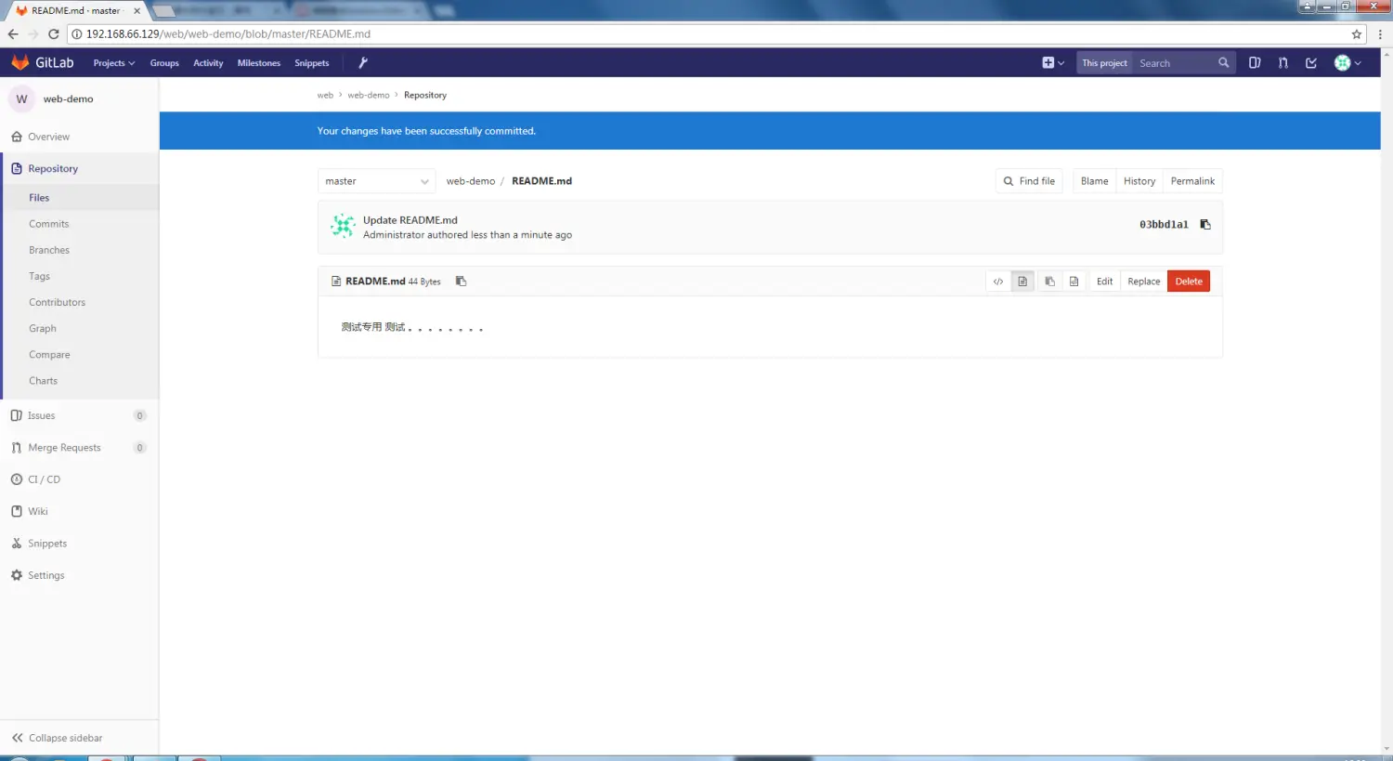Open the Milestones menu item
This screenshot has width=1393, height=761.
tap(259, 63)
